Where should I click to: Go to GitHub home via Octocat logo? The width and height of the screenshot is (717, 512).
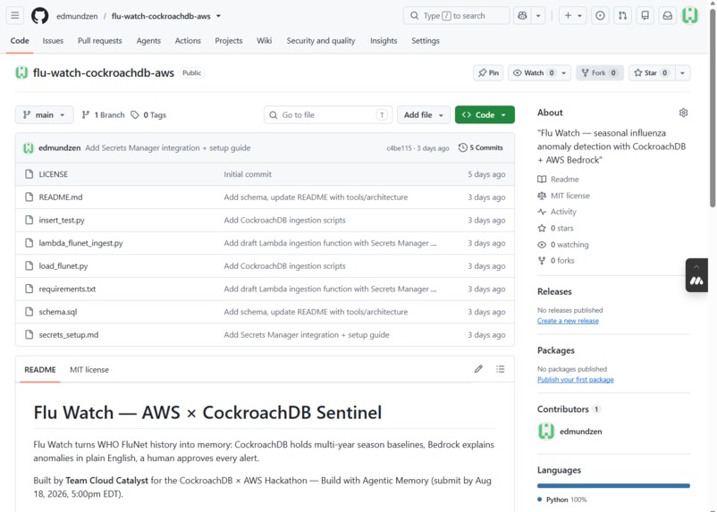tap(39, 15)
